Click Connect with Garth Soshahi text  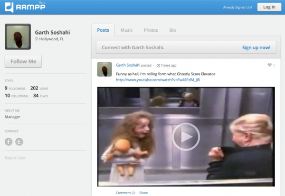[x=133, y=48]
